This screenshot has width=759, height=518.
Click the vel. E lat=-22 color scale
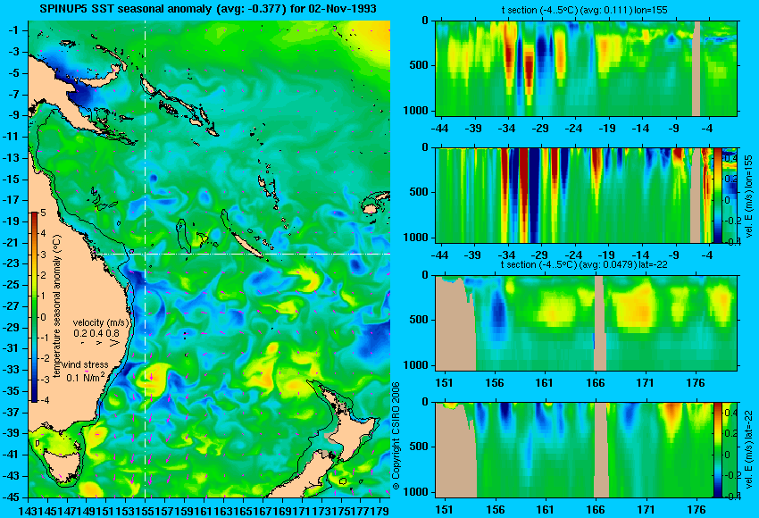718,450
